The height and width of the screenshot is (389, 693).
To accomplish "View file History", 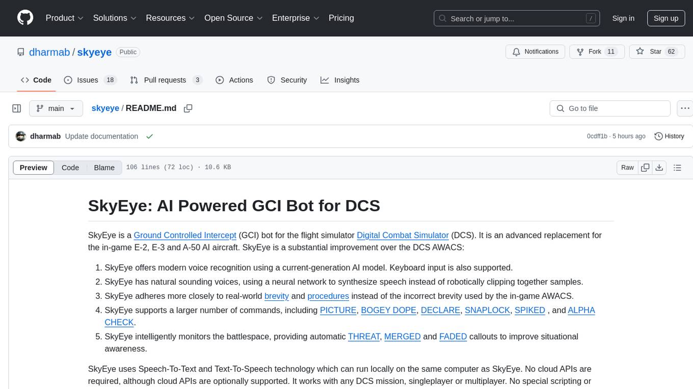I will (669, 136).
